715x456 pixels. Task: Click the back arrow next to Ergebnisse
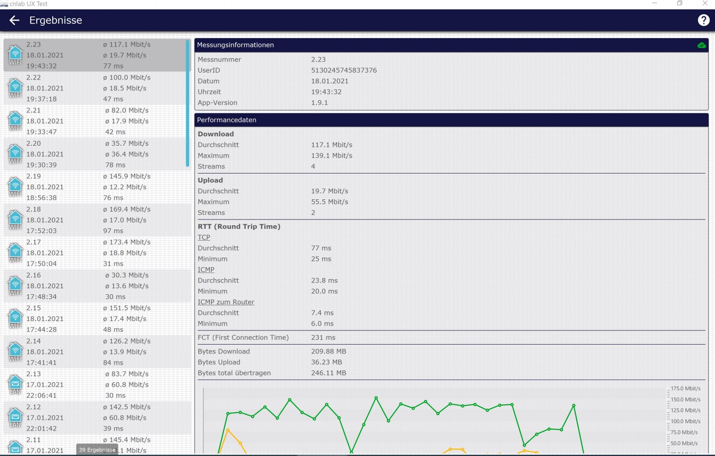[x=15, y=20]
